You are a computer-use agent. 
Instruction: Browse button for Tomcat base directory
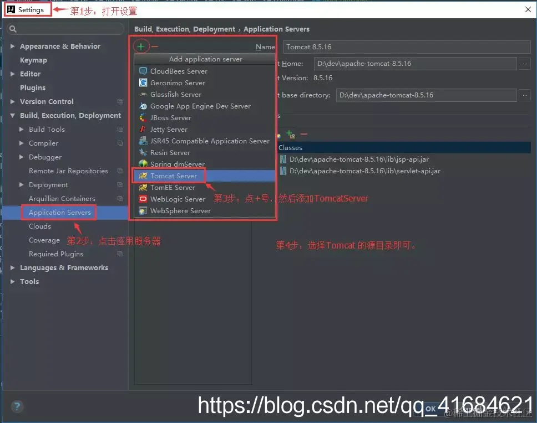click(x=525, y=95)
